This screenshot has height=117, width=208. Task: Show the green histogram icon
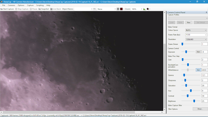pos(144,9)
